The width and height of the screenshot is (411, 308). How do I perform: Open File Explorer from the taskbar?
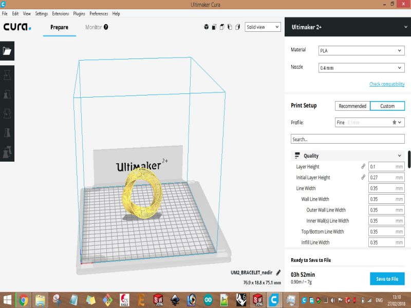pyautogui.click(x=40, y=300)
